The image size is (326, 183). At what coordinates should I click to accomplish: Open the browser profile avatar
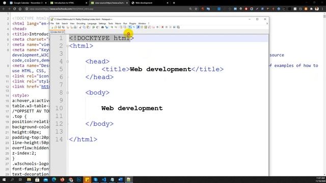(317, 9)
